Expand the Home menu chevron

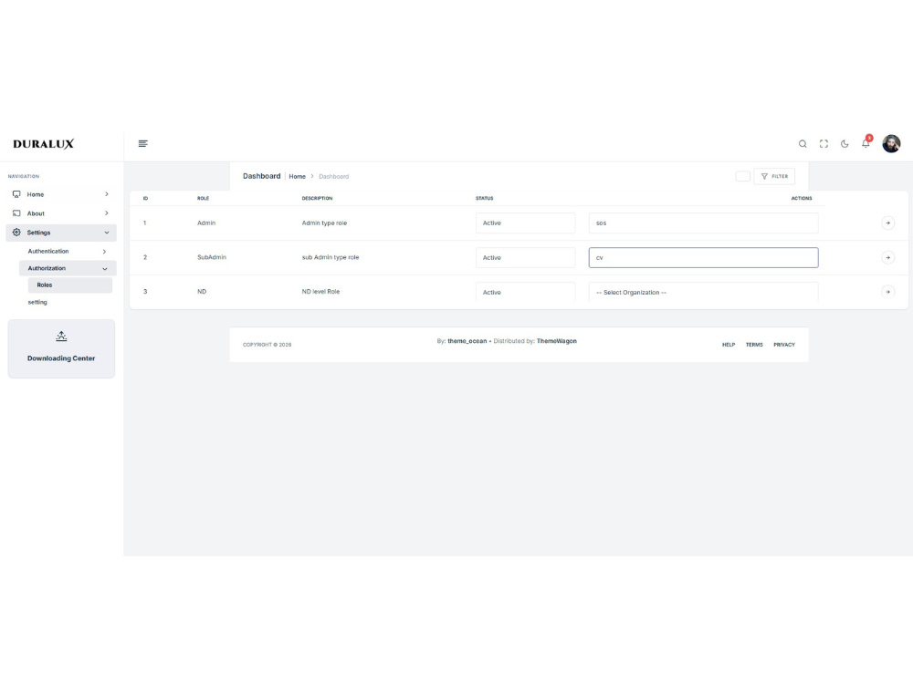coord(107,194)
